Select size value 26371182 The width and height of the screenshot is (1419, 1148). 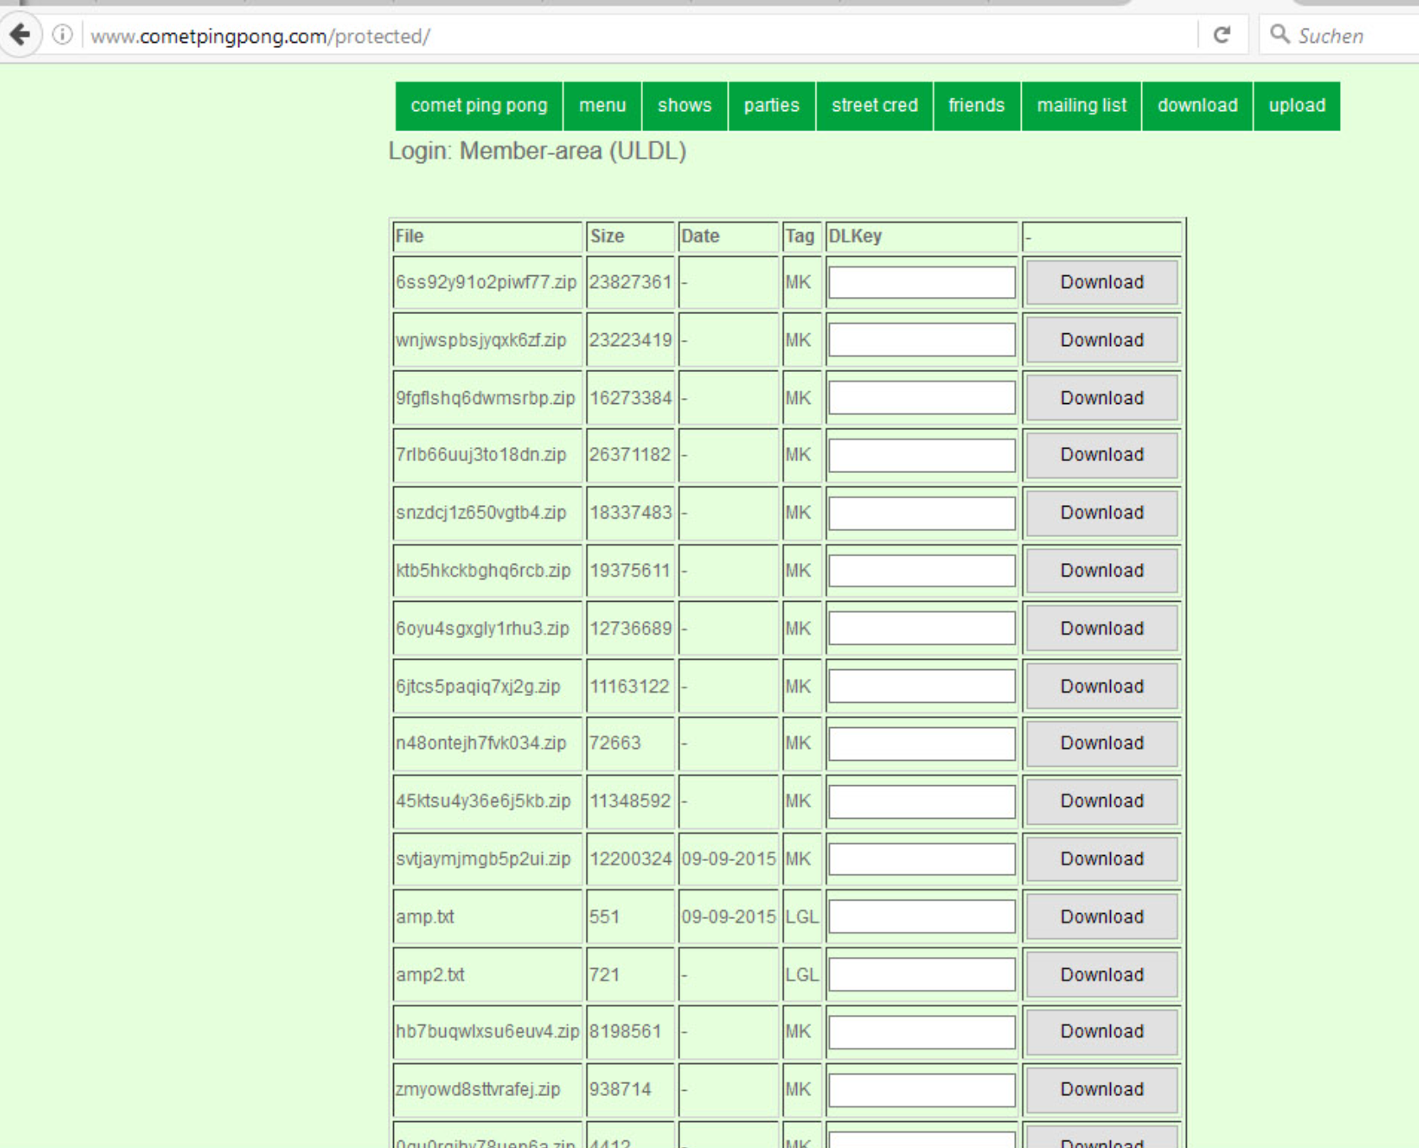point(630,454)
